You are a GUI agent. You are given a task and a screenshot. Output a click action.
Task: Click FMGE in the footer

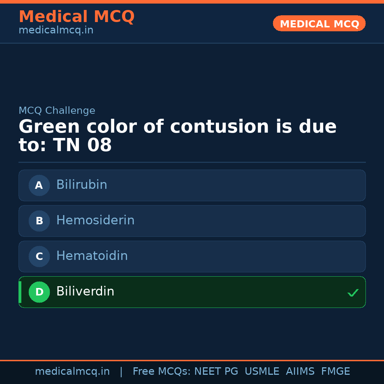coord(336,372)
